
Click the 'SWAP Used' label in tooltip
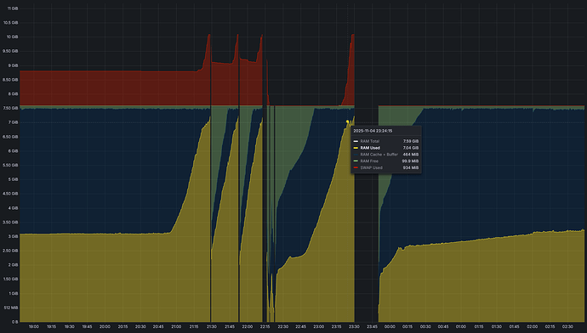pos(372,168)
